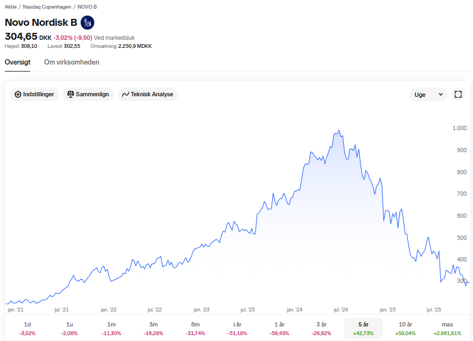Click the 500 y-axis label

click(x=462, y=238)
